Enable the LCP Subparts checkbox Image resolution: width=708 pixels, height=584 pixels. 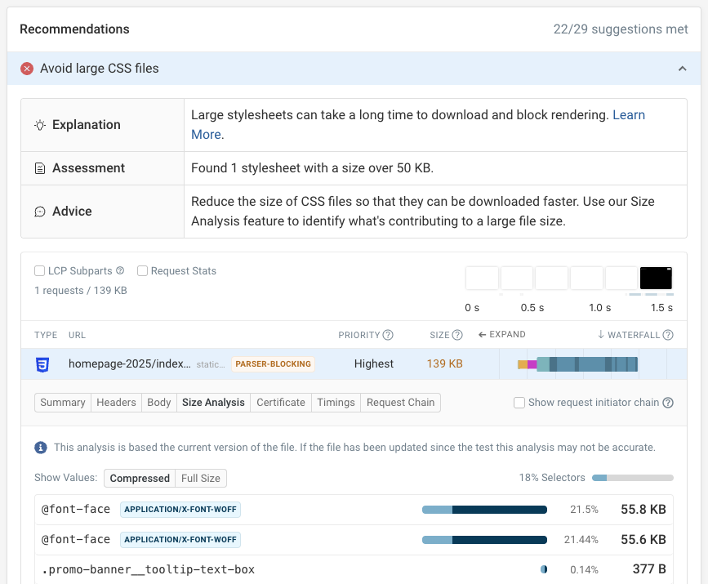click(x=39, y=271)
